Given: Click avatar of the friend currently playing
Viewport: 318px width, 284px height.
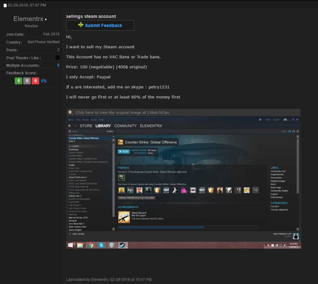Looking at the screenshot, I should pos(122,178).
